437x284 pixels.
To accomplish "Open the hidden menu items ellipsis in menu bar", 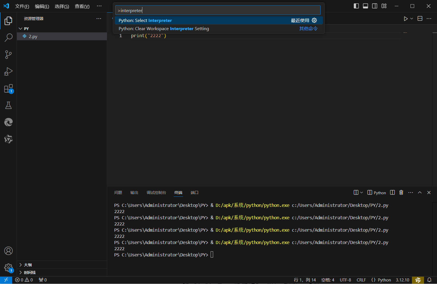I will (99, 6).
